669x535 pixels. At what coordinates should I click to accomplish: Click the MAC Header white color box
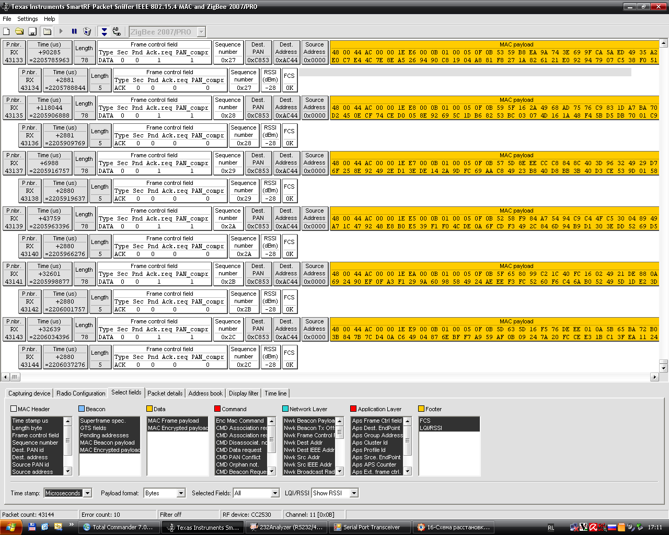pyautogui.click(x=14, y=409)
